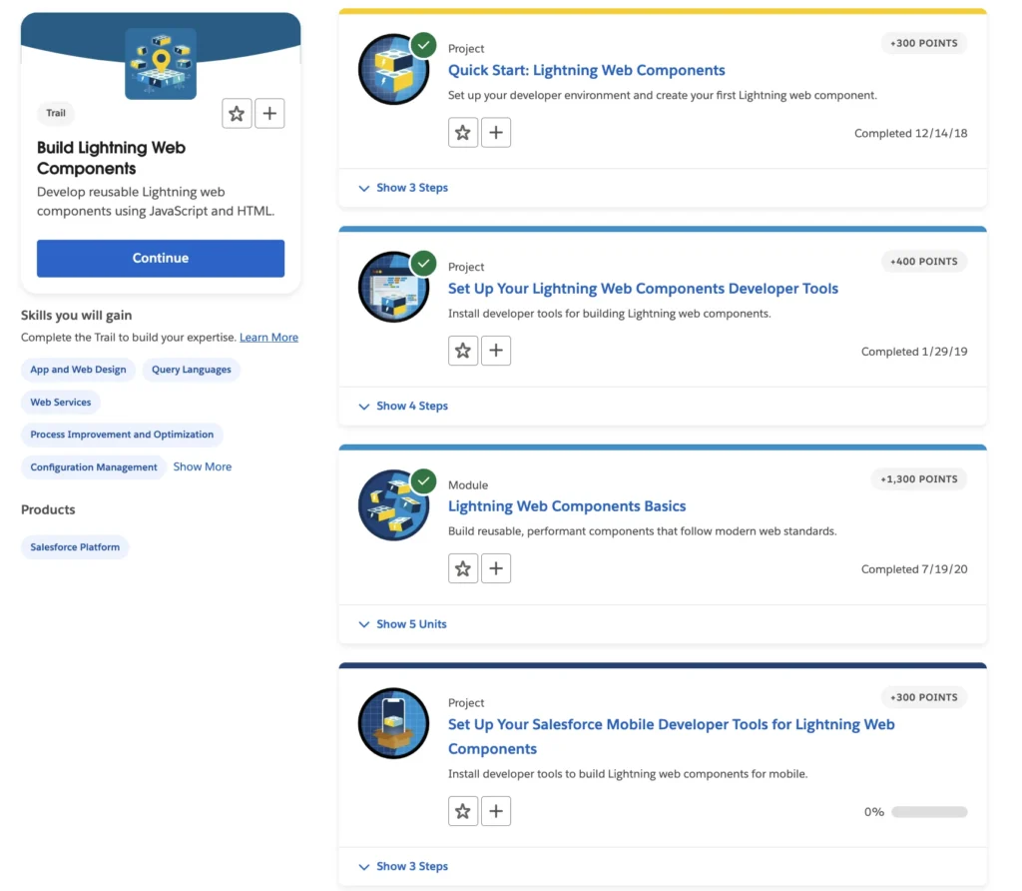Viewport: 1022px width, 891px height.
Task: Star the Quick Start: Lightning Web Components project
Action: coord(463,132)
